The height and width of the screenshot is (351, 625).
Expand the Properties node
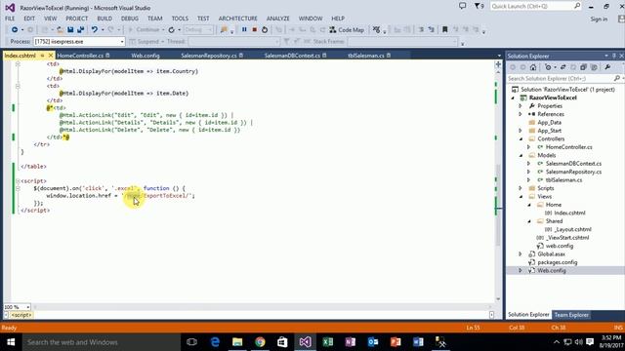[x=521, y=106]
